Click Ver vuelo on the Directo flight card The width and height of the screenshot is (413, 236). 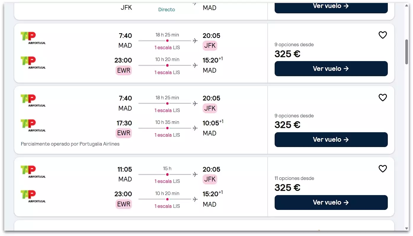[x=331, y=7]
